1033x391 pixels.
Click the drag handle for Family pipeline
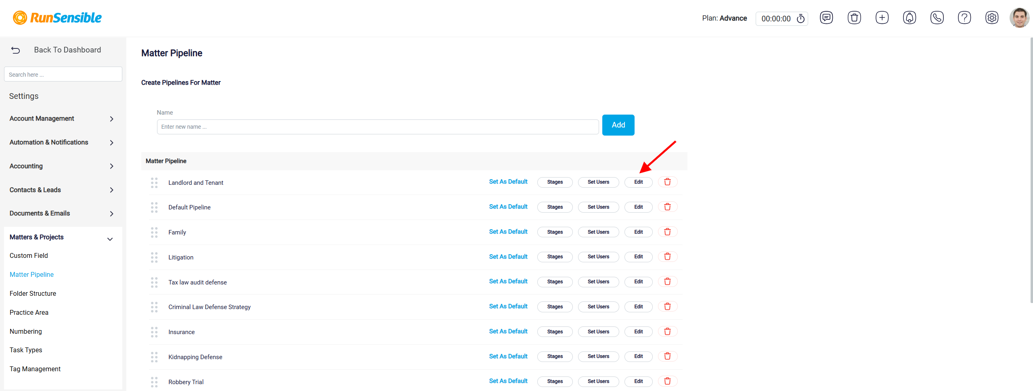tap(154, 232)
